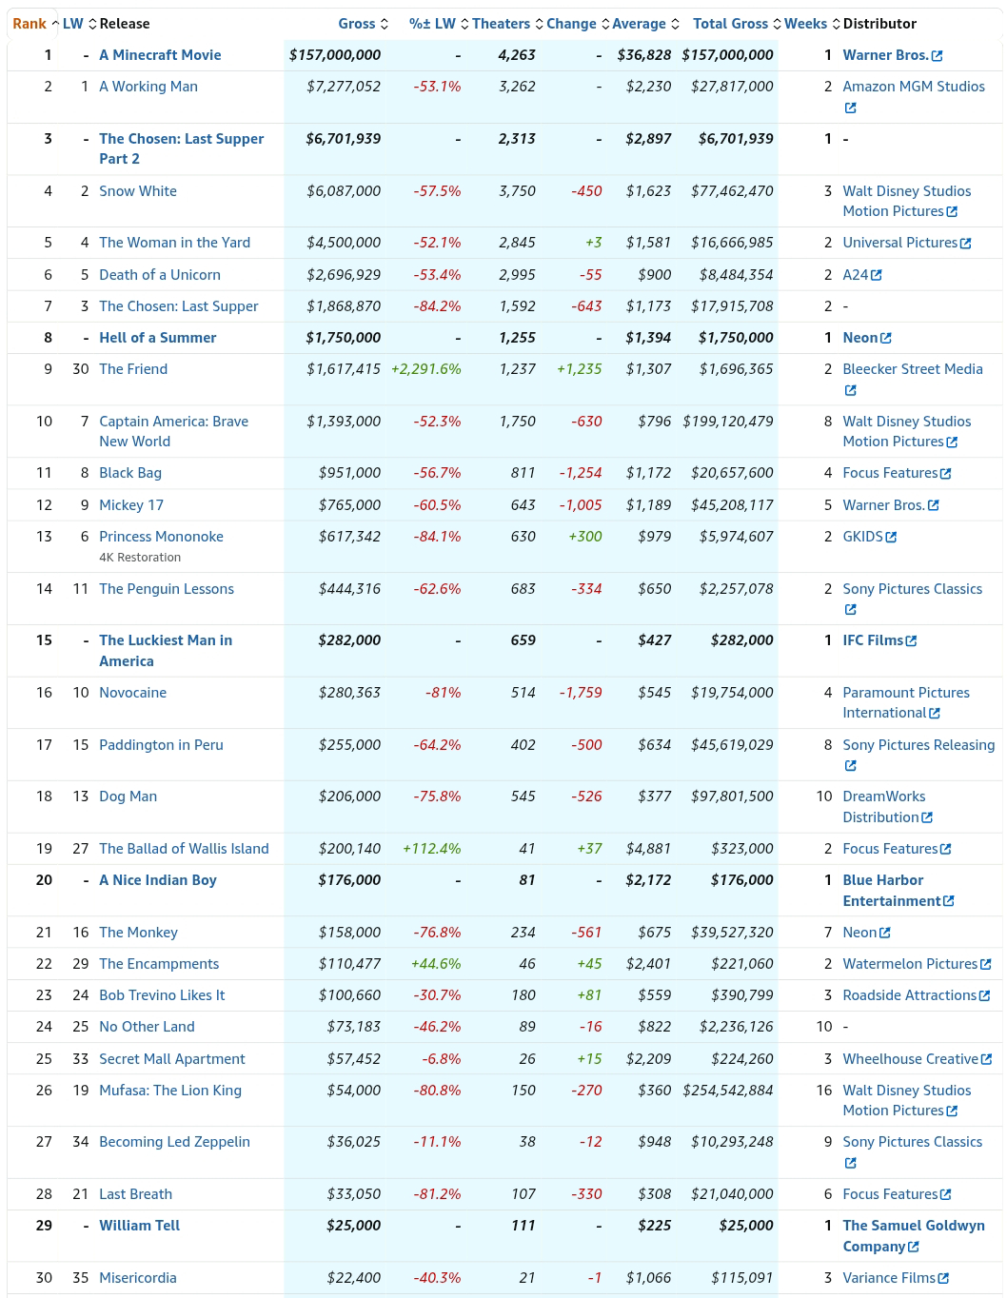Open external link icon next to Warner Bros. in Mickey 17 row
Screen dimensions: 1007x1298
(933, 505)
